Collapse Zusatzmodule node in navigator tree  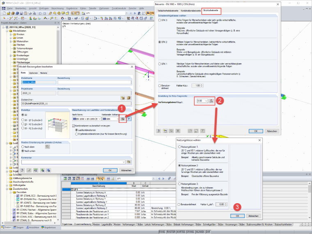(7, 189)
